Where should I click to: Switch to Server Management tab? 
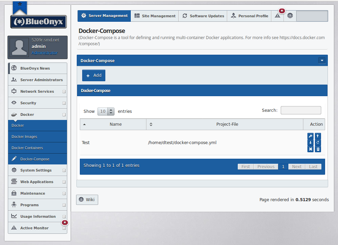[104, 16]
